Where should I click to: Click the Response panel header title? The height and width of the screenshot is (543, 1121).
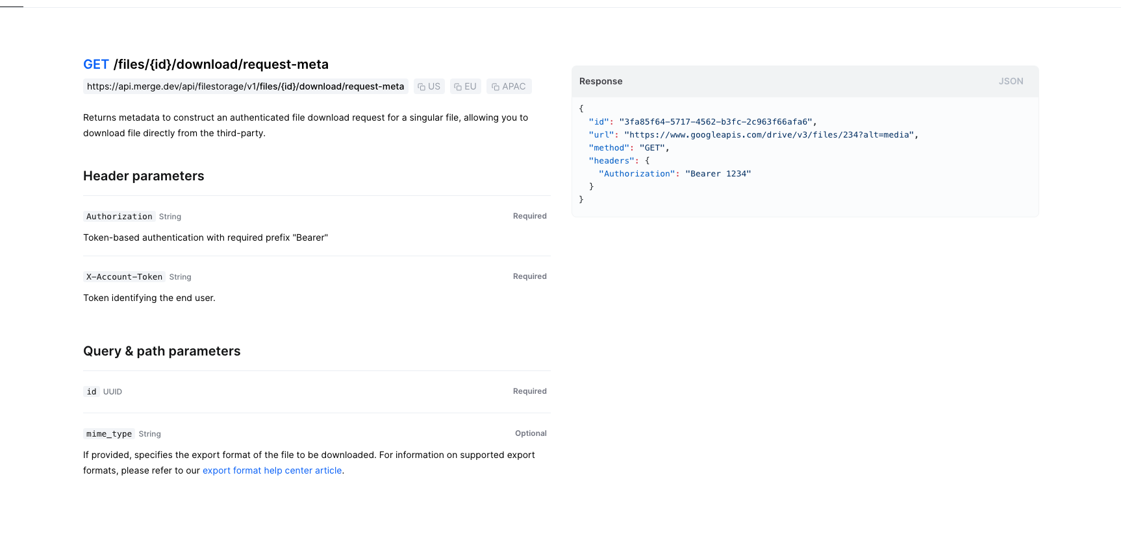(x=601, y=81)
